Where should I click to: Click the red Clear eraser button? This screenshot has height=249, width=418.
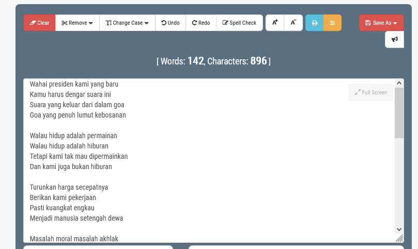tap(40, 23)
